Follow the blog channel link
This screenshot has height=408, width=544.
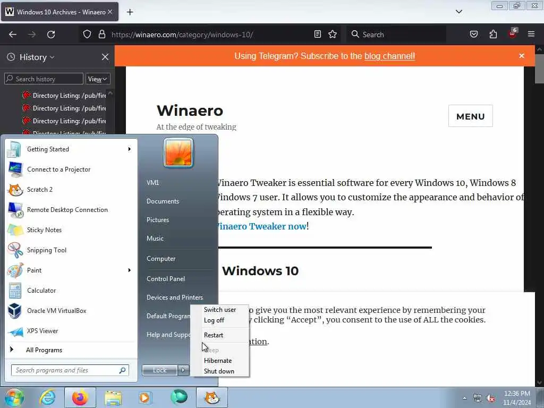pos(389,56)
